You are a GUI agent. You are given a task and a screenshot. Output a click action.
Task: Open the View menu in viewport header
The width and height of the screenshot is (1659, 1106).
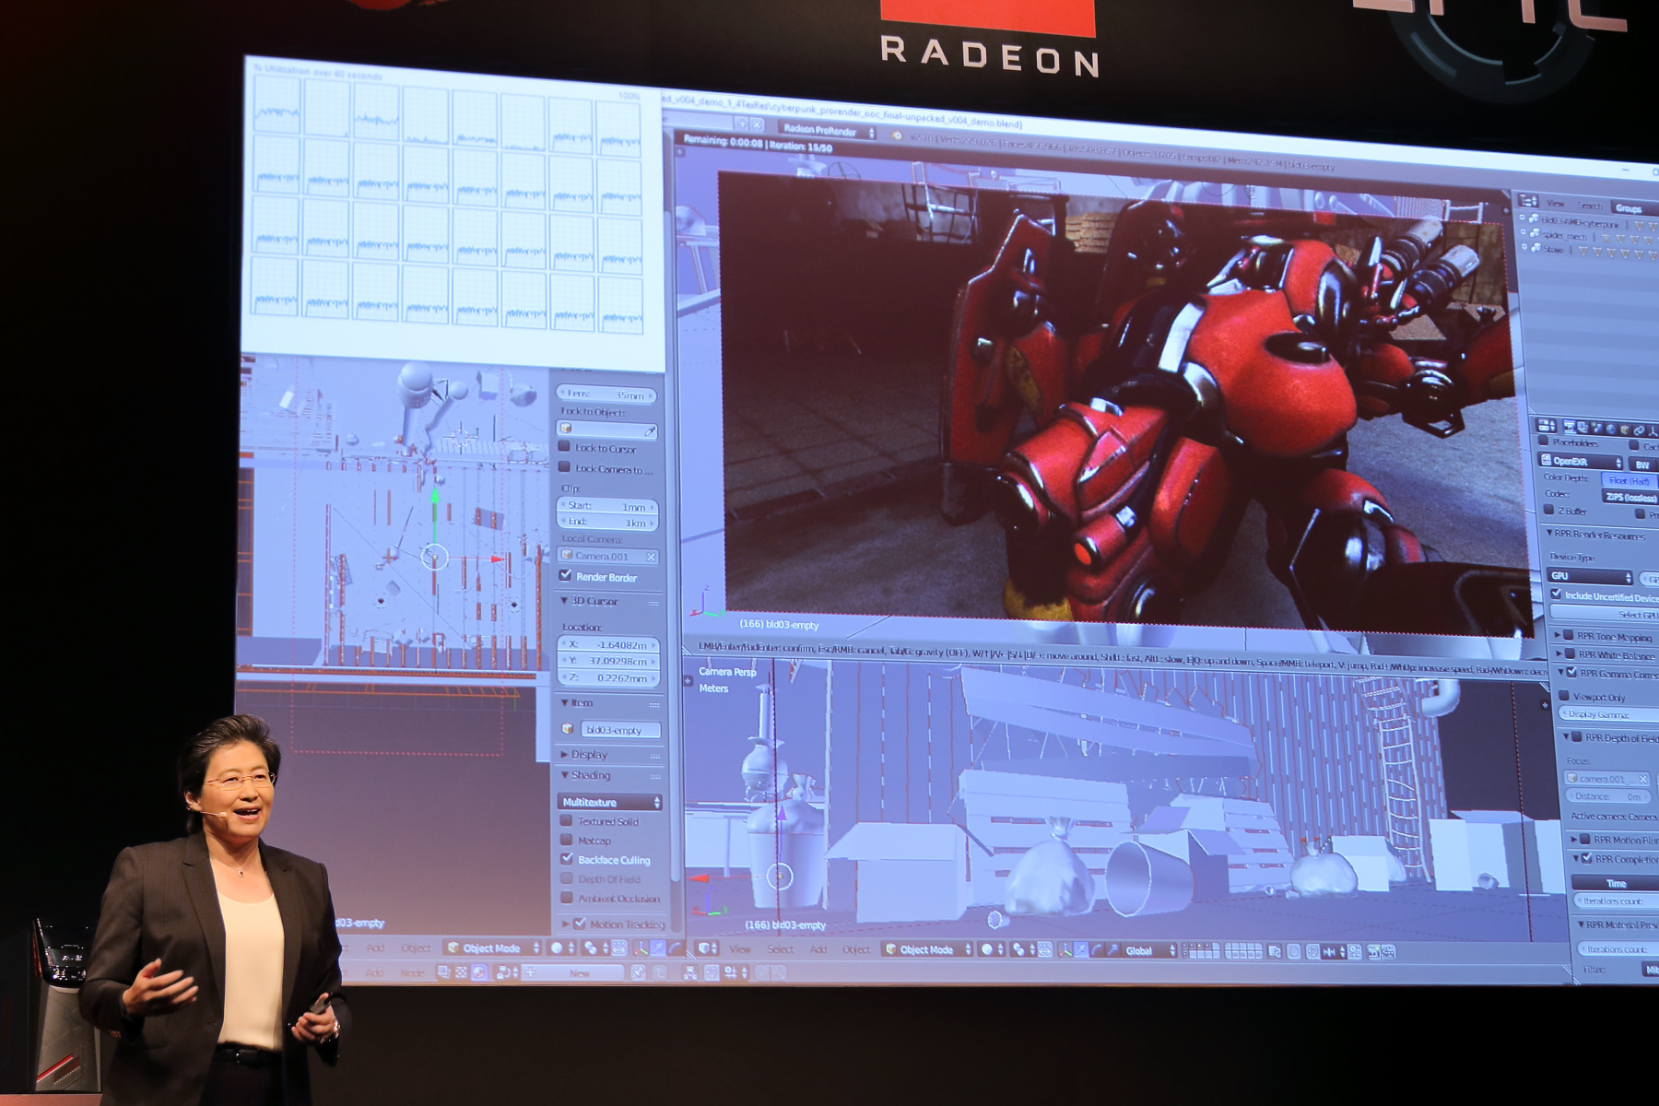pyautogui.click(x=740, y=948)
